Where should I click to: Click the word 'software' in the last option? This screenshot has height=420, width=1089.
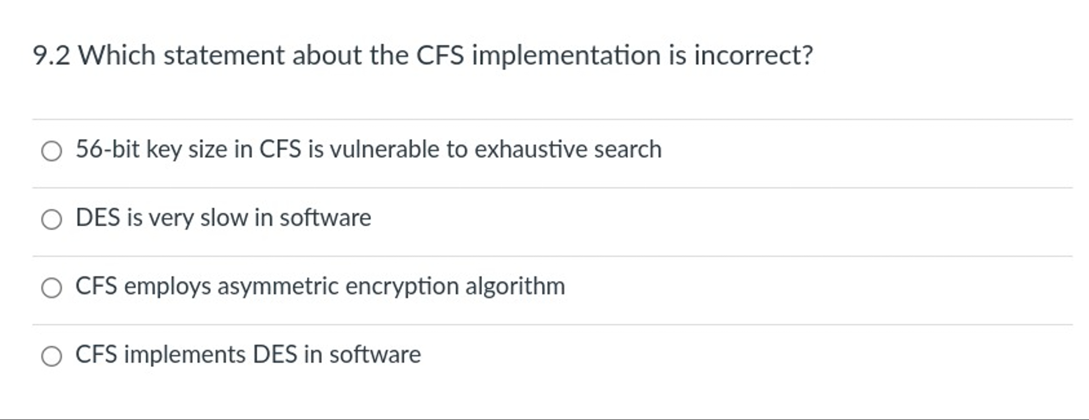375,354
